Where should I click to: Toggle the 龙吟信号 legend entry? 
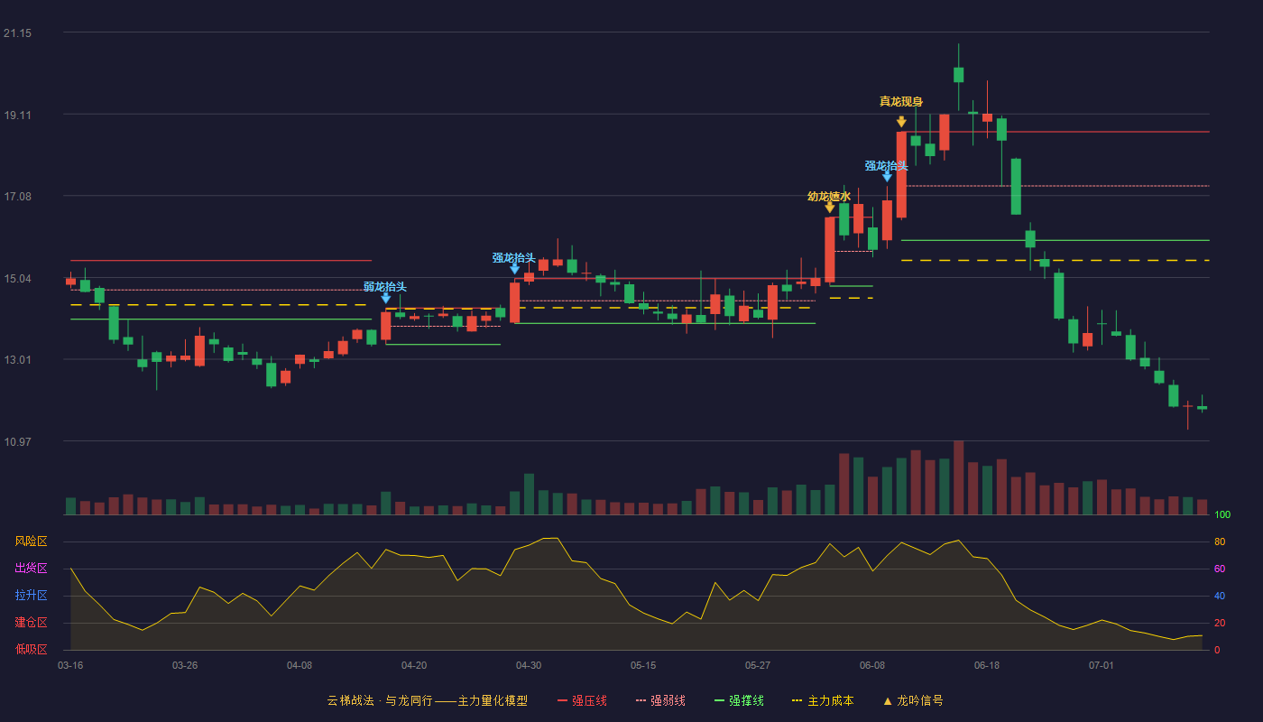click(913, 700)
